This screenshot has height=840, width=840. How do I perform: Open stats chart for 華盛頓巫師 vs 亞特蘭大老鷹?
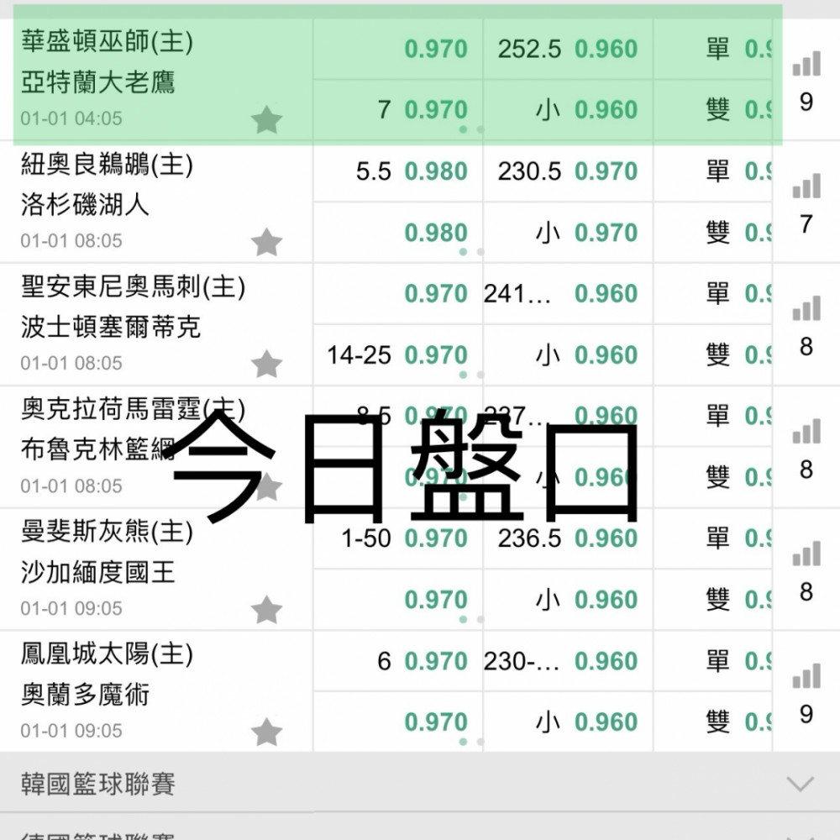click(806, 64)
